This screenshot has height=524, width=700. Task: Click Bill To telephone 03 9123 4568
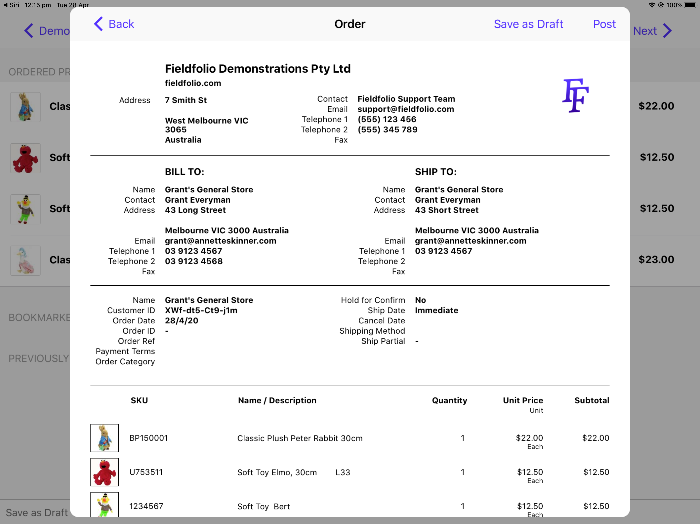tap(194, 261)
